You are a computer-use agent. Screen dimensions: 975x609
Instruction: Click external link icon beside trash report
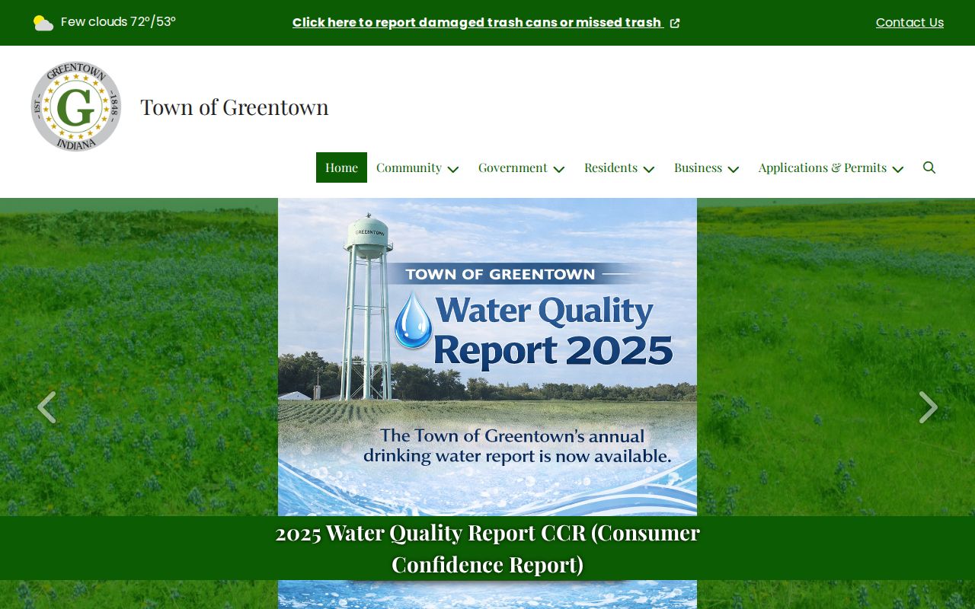click(675, 23)
